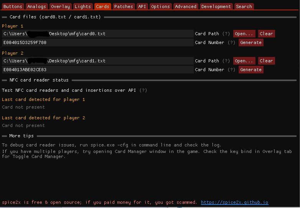The width and height of the screenshot is (300, 208).
Task: Go to the Lights tab
Action: (82, 6)
